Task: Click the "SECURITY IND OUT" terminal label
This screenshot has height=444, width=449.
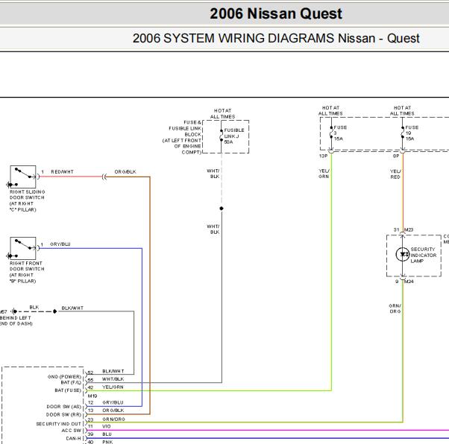Action: point(59,424)
